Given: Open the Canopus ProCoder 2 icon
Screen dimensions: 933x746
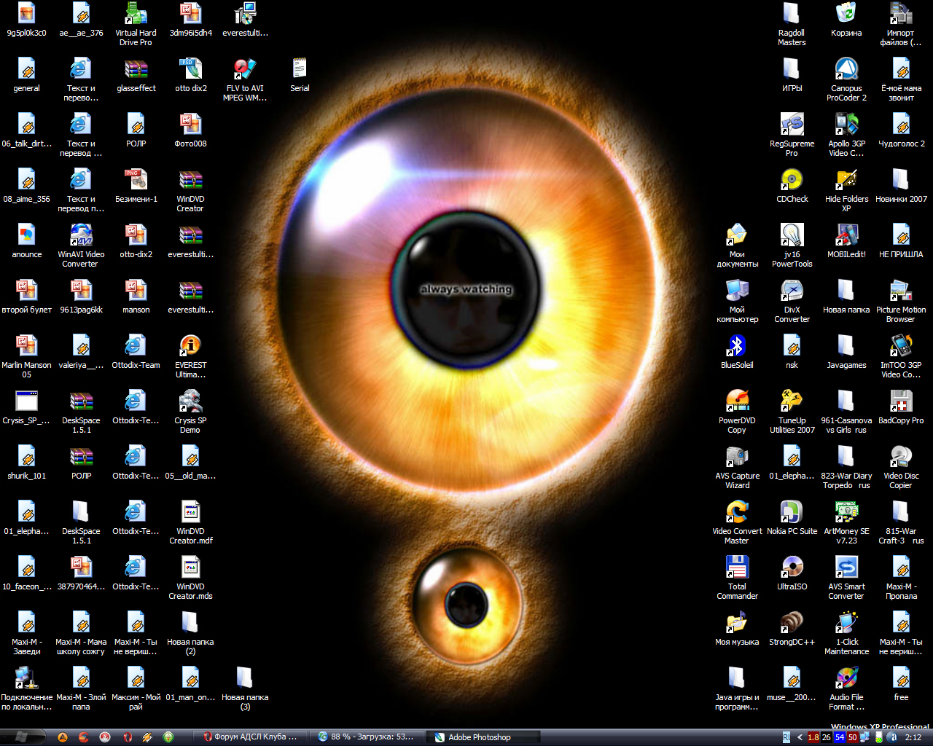Looking at the screenshot, I should [x=846, y=69].
